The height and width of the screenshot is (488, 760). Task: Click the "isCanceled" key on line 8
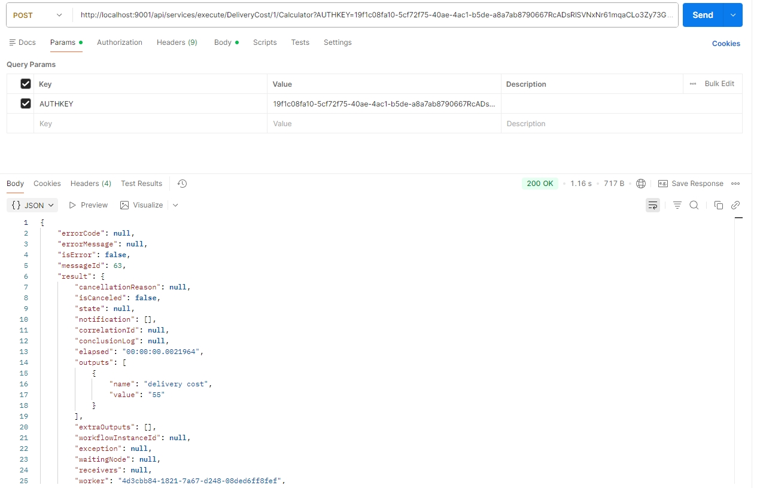101,298
